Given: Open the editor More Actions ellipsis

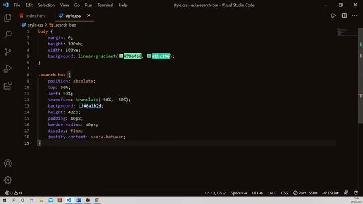Looking at the screenshot, I should click(x=354, y=15).
